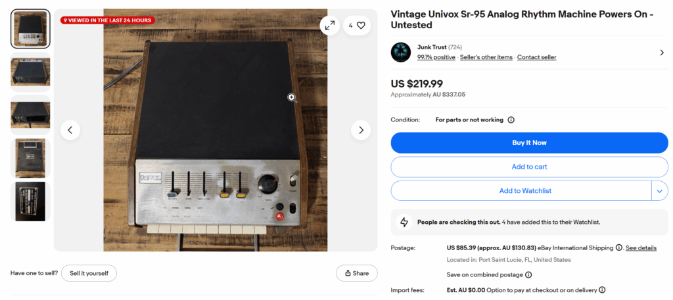
Task: Open the import fees info icon
Action: pyautogui.click(x=602, y=289)
